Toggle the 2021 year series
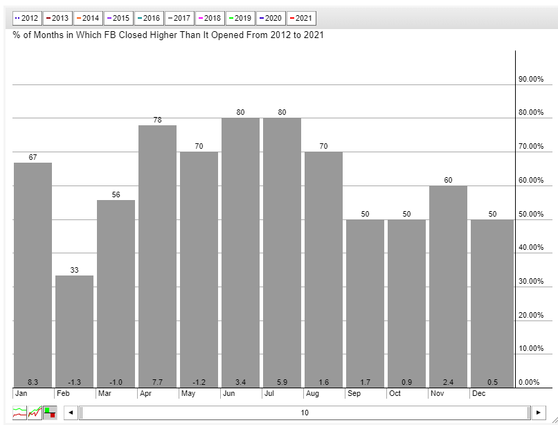The height and width of the screenshot is (425, 558). [x=301, y=18]
